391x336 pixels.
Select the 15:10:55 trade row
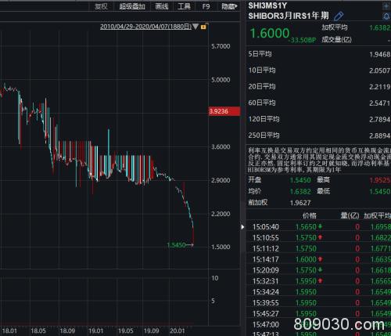point(318,238)
